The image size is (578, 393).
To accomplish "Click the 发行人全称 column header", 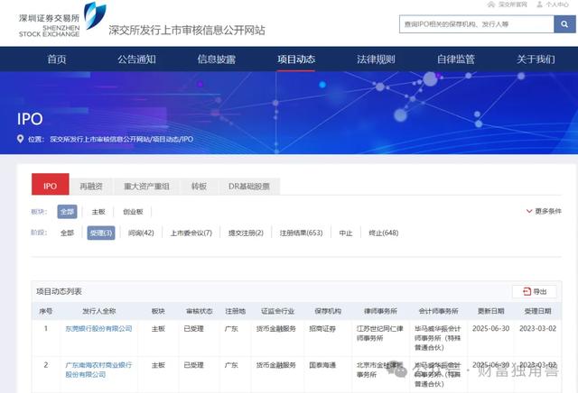I will click(98, 311).
